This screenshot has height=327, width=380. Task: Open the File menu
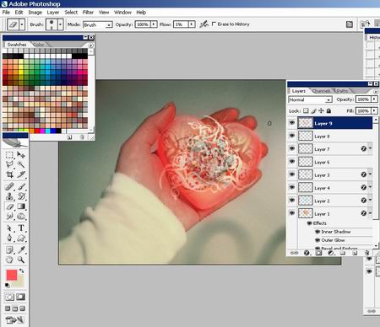[6, 13]
